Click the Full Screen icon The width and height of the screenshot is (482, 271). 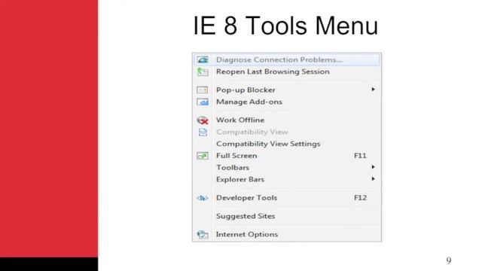tap(203, 156)
